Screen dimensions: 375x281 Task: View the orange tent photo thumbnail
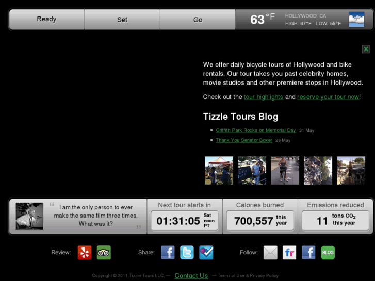click(219, 170)
